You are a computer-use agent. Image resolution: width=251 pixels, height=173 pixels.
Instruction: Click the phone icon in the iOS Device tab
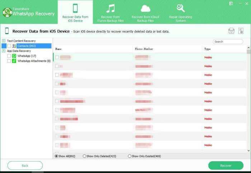[x=75, y=8]
